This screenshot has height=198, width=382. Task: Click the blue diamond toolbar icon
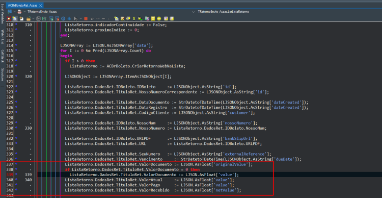[x=69, y=18]
